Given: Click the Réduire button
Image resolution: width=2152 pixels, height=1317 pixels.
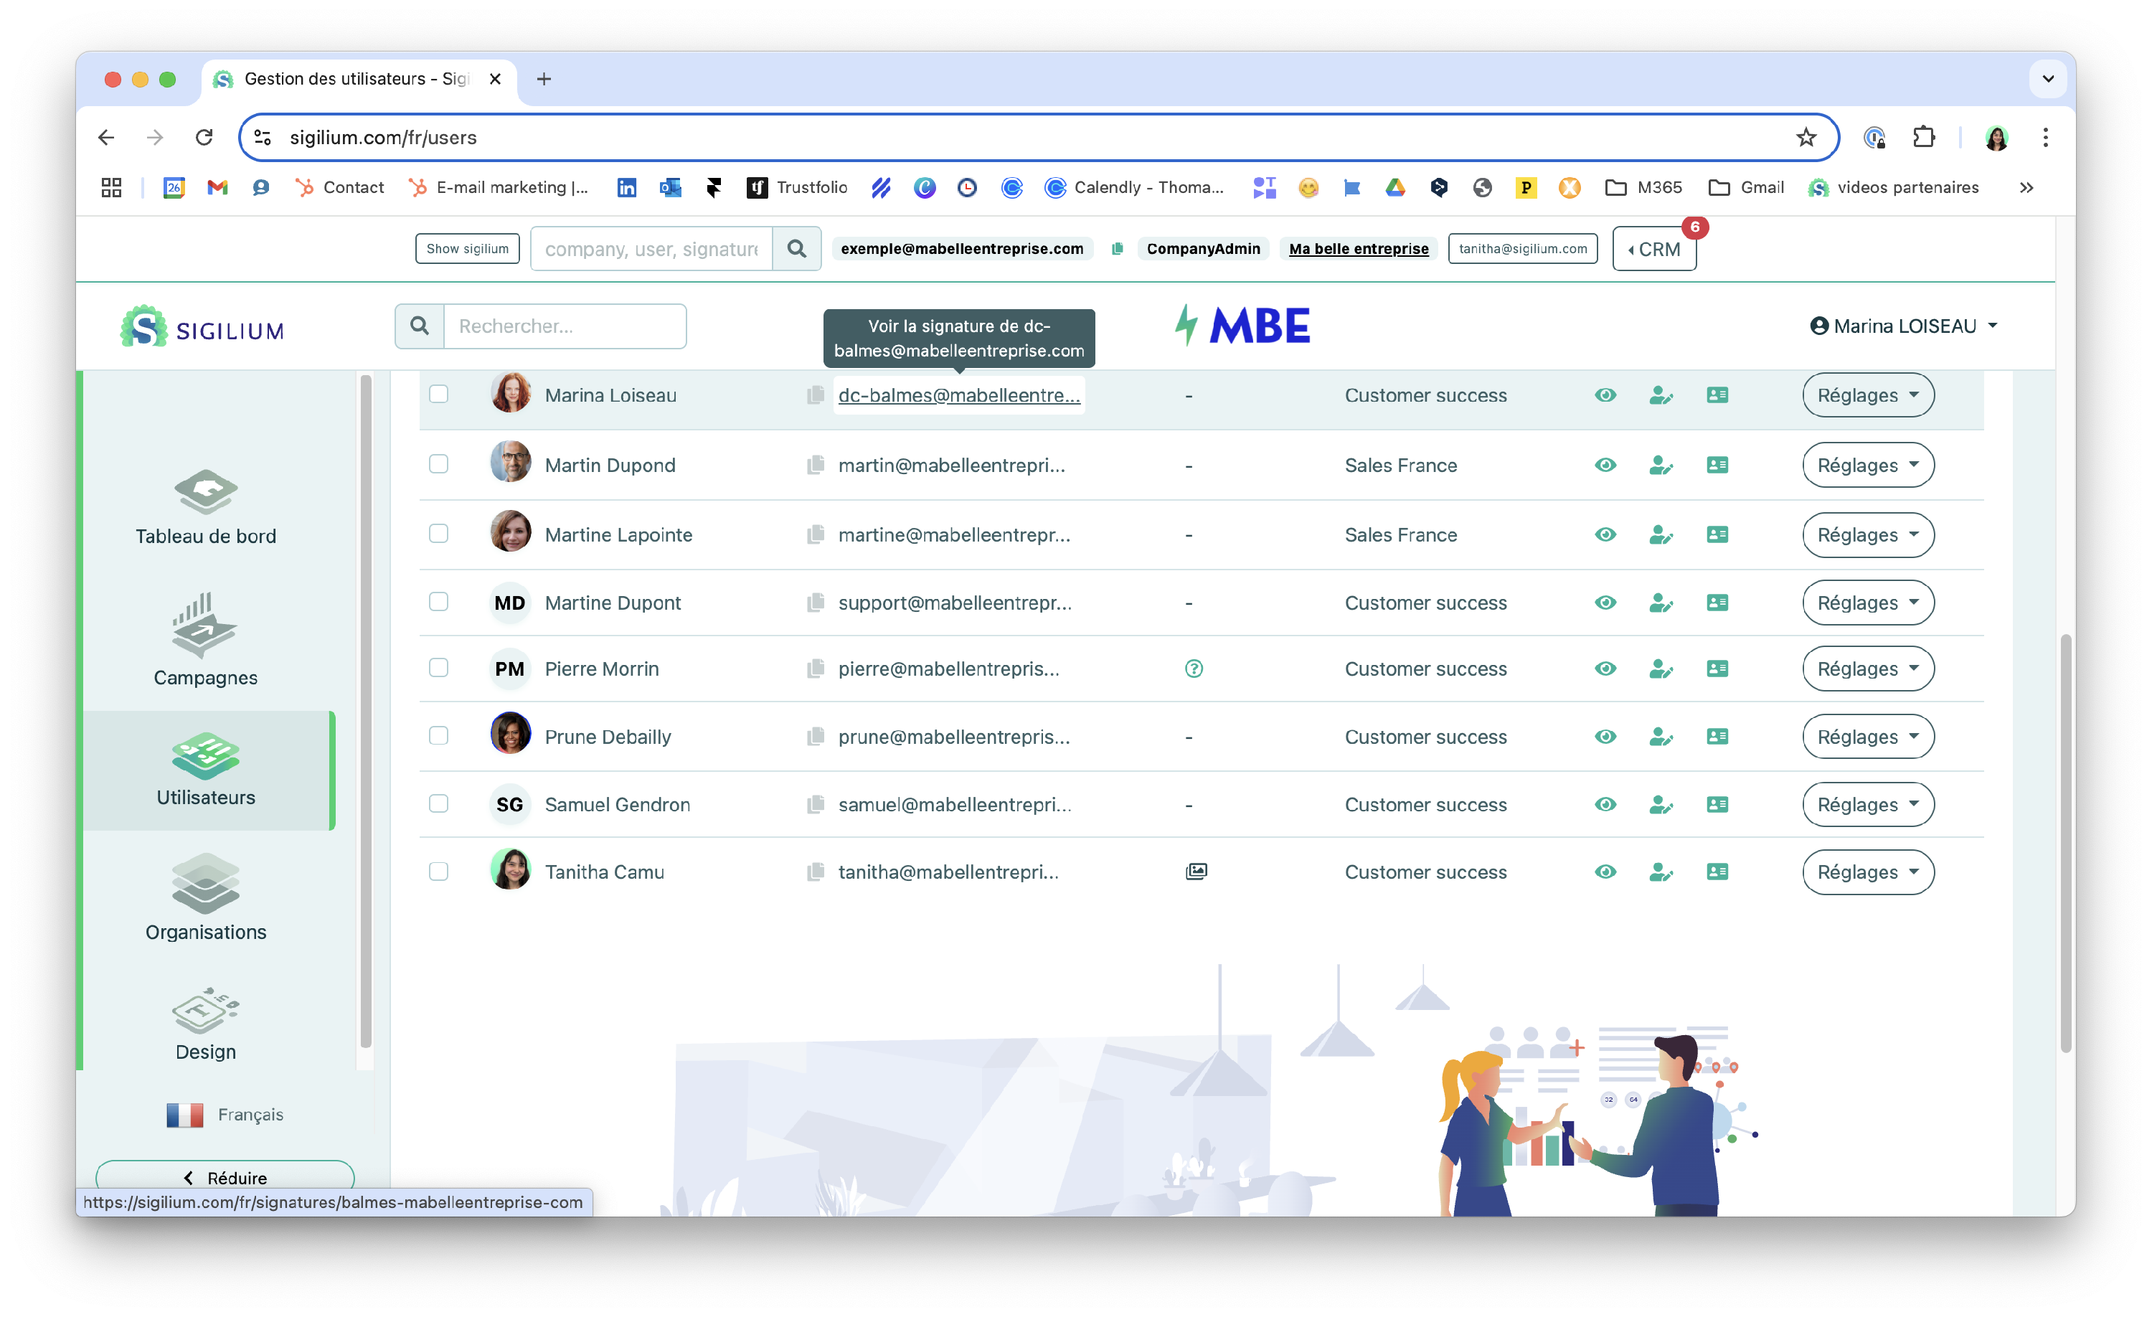Looking at the screenshot, I should click(225, 1177).
